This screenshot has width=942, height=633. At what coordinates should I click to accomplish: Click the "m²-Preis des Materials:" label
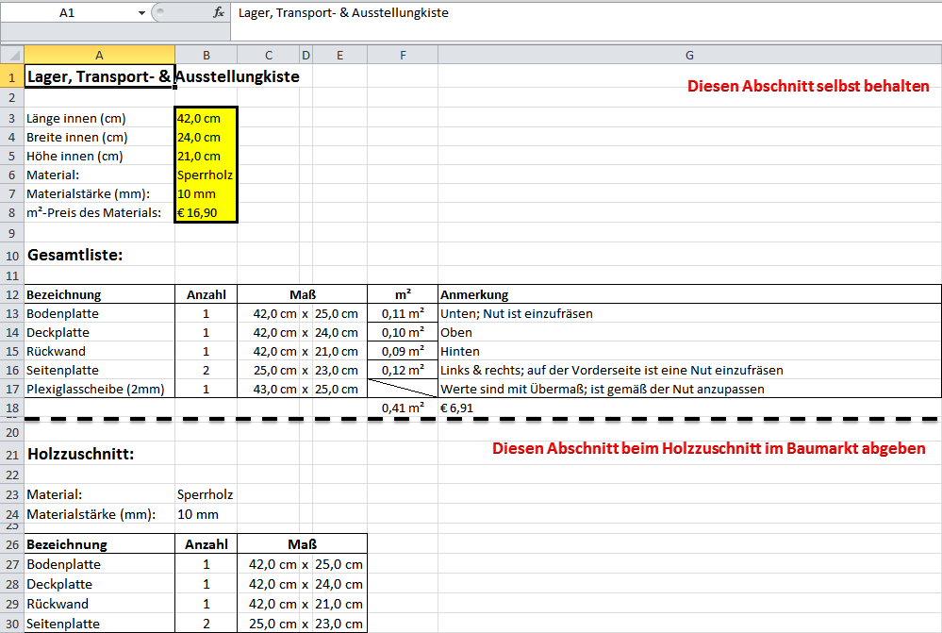click(93, 212)
